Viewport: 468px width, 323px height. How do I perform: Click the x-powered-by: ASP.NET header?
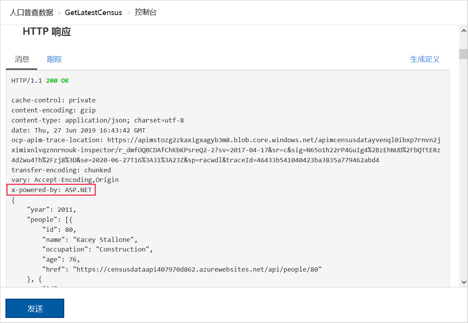51,190
